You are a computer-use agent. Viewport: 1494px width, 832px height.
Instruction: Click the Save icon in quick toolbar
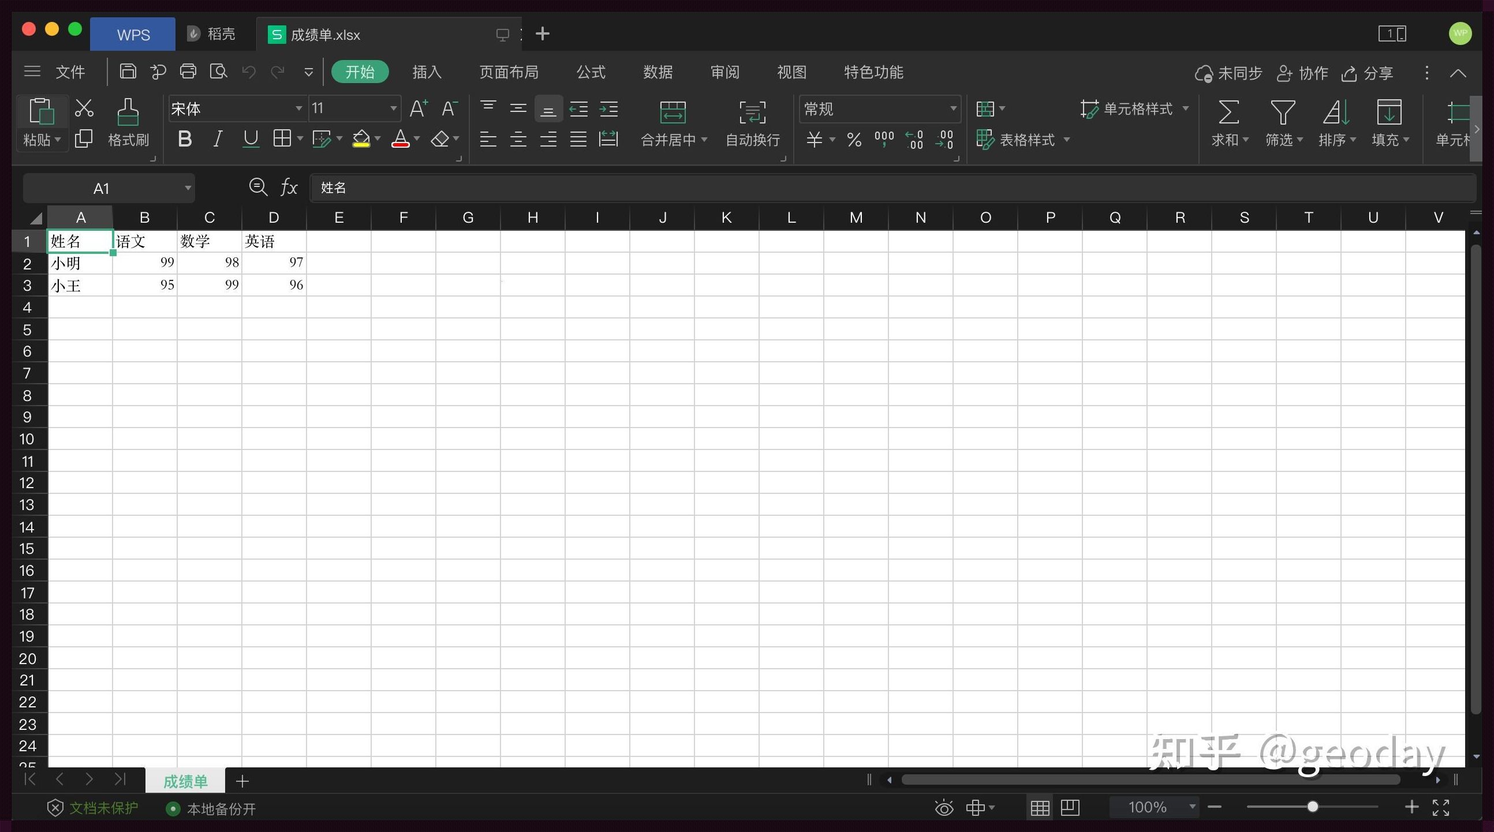pos(128,72)
